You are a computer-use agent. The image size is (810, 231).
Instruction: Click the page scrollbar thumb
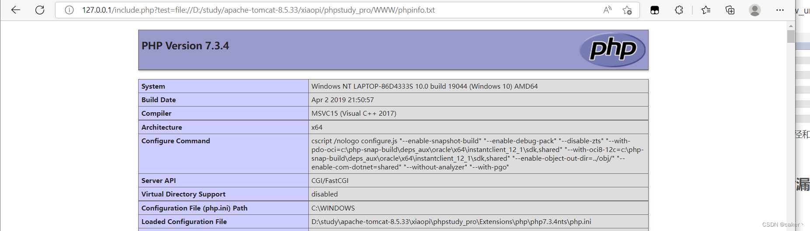(x=791, y=36)
